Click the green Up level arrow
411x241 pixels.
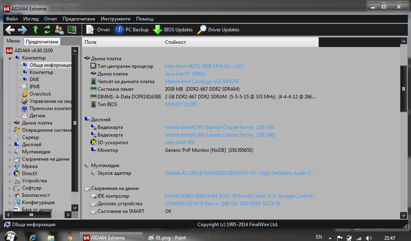tap(35, 30)
